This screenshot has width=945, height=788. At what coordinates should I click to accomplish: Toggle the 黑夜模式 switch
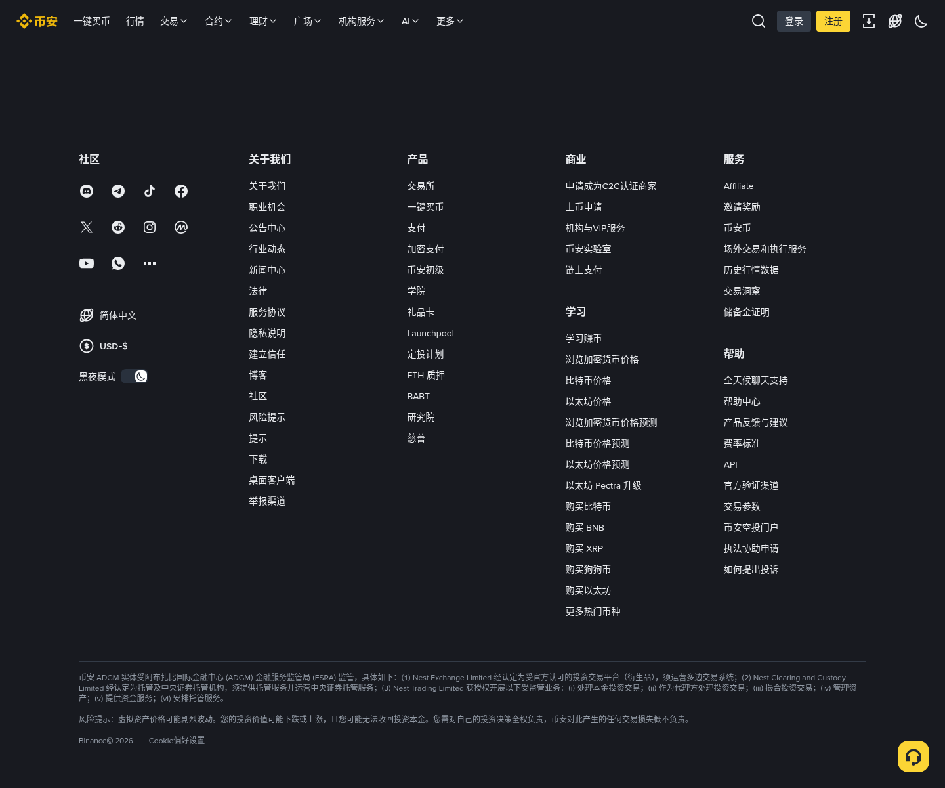(135, 376)
